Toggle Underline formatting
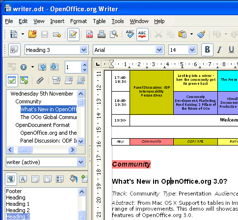The width and height of the screenshot is (238, 220). click(x=231, y=49)
